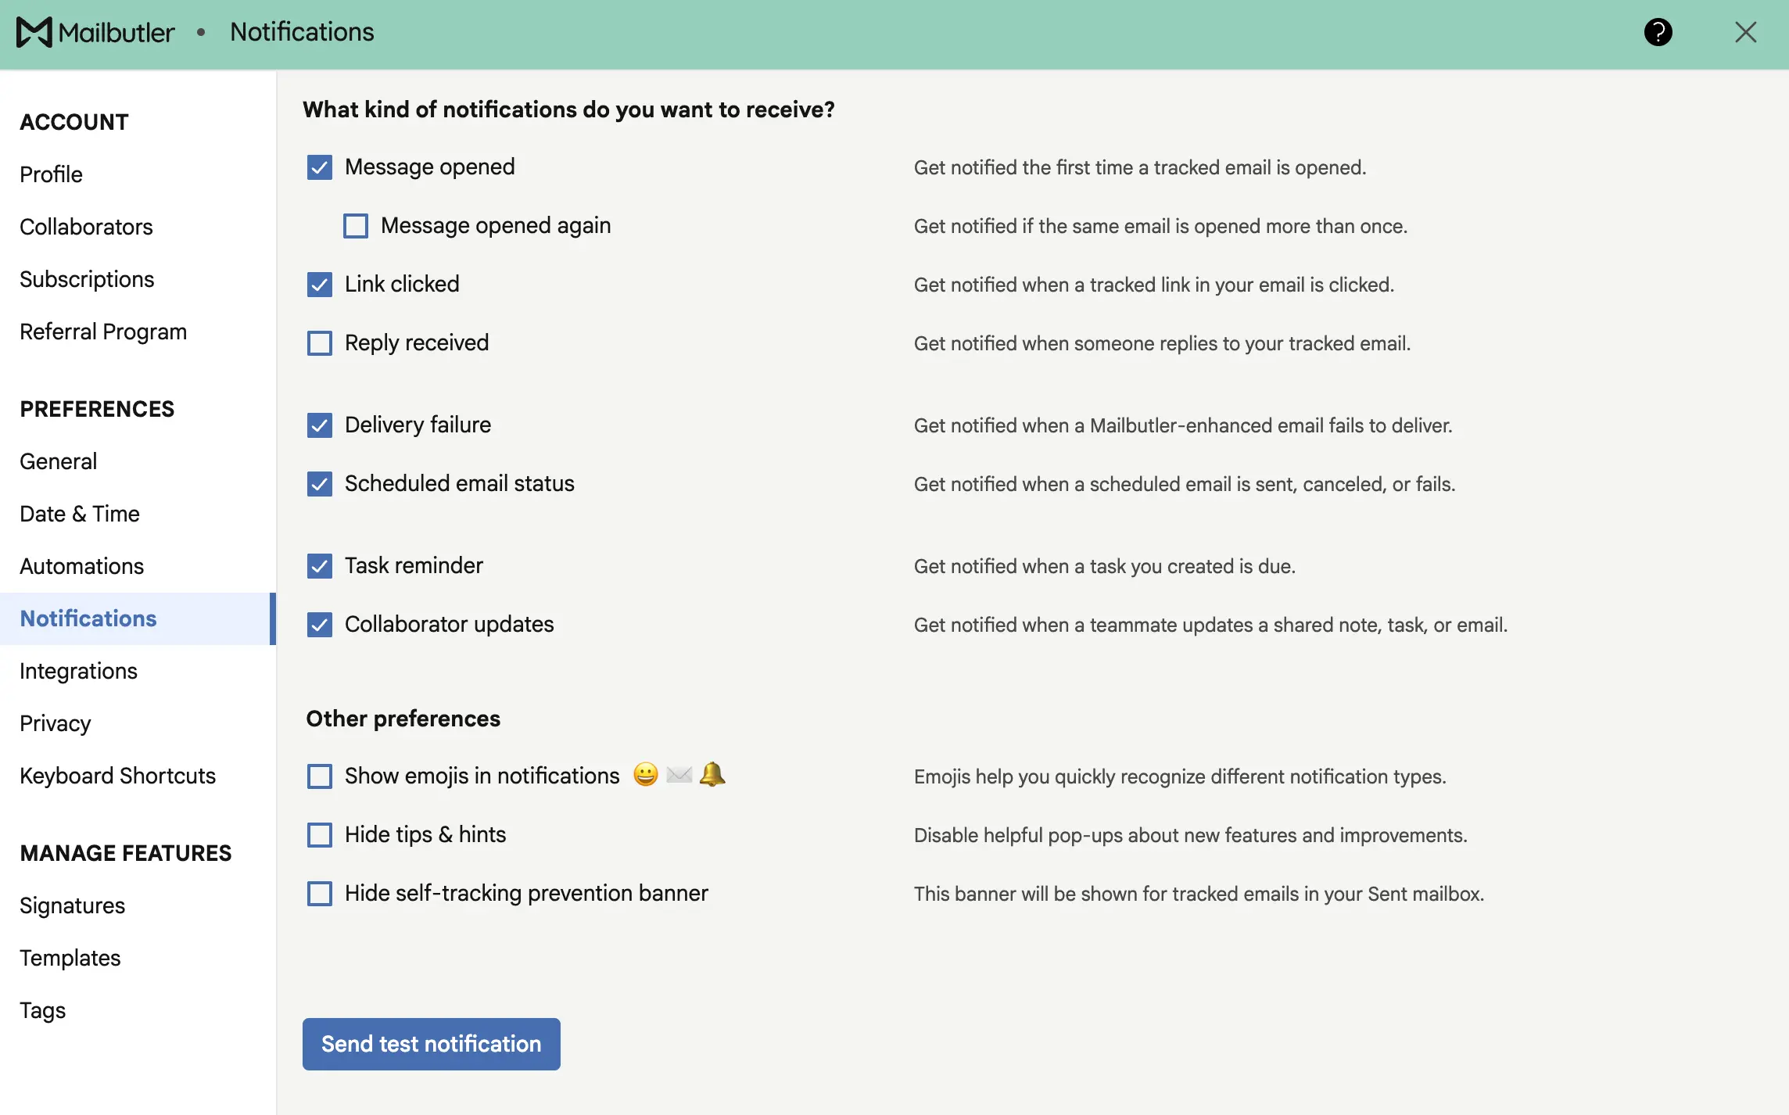
Task: Enable Message opened again notifications
Action: (x=356, y=226)
